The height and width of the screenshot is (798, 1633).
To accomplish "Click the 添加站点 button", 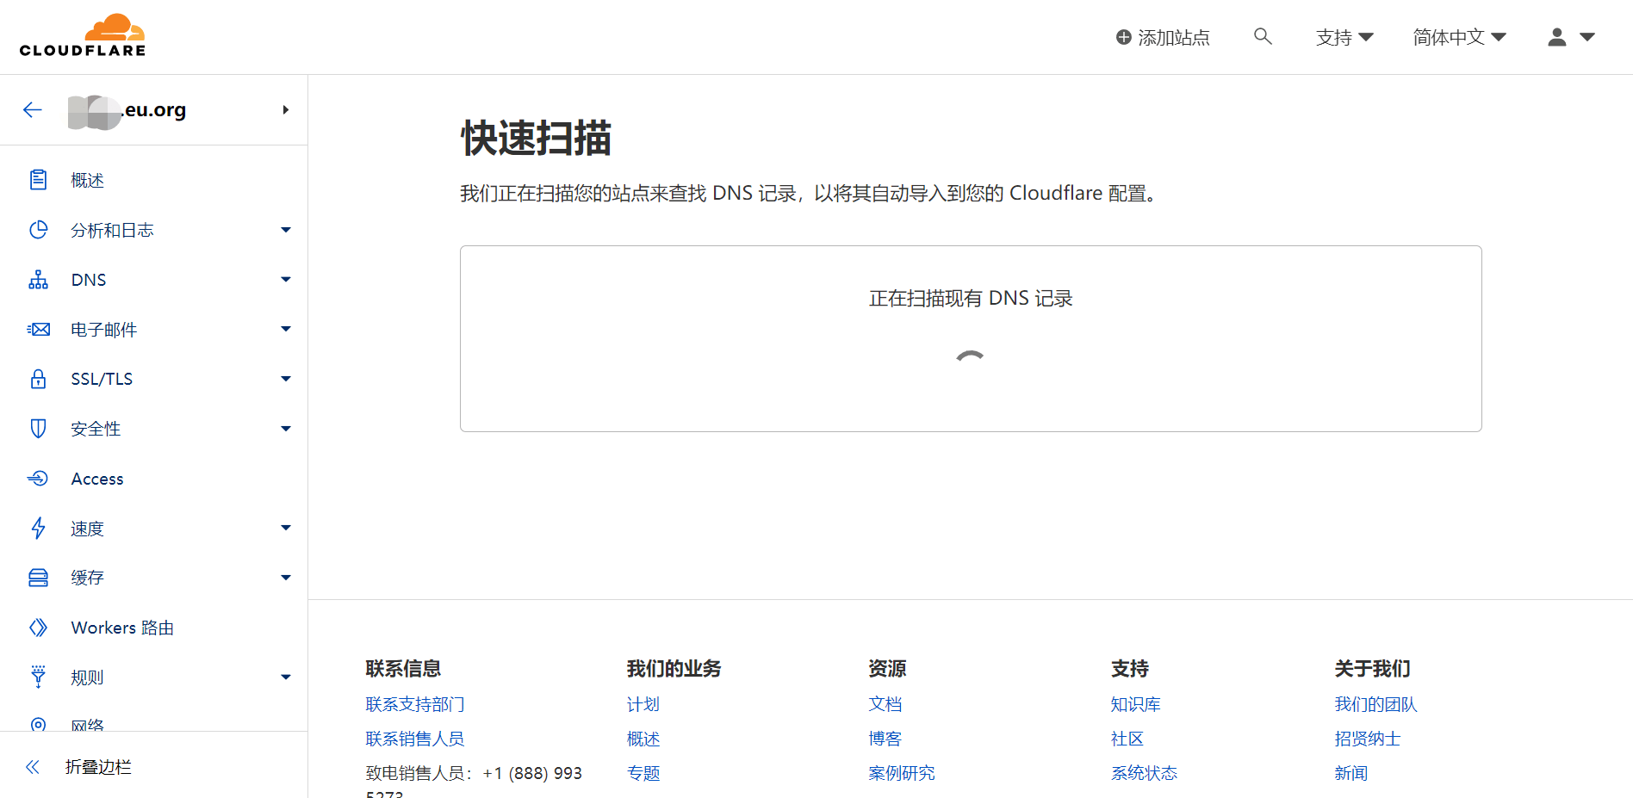I will 1163,37.
